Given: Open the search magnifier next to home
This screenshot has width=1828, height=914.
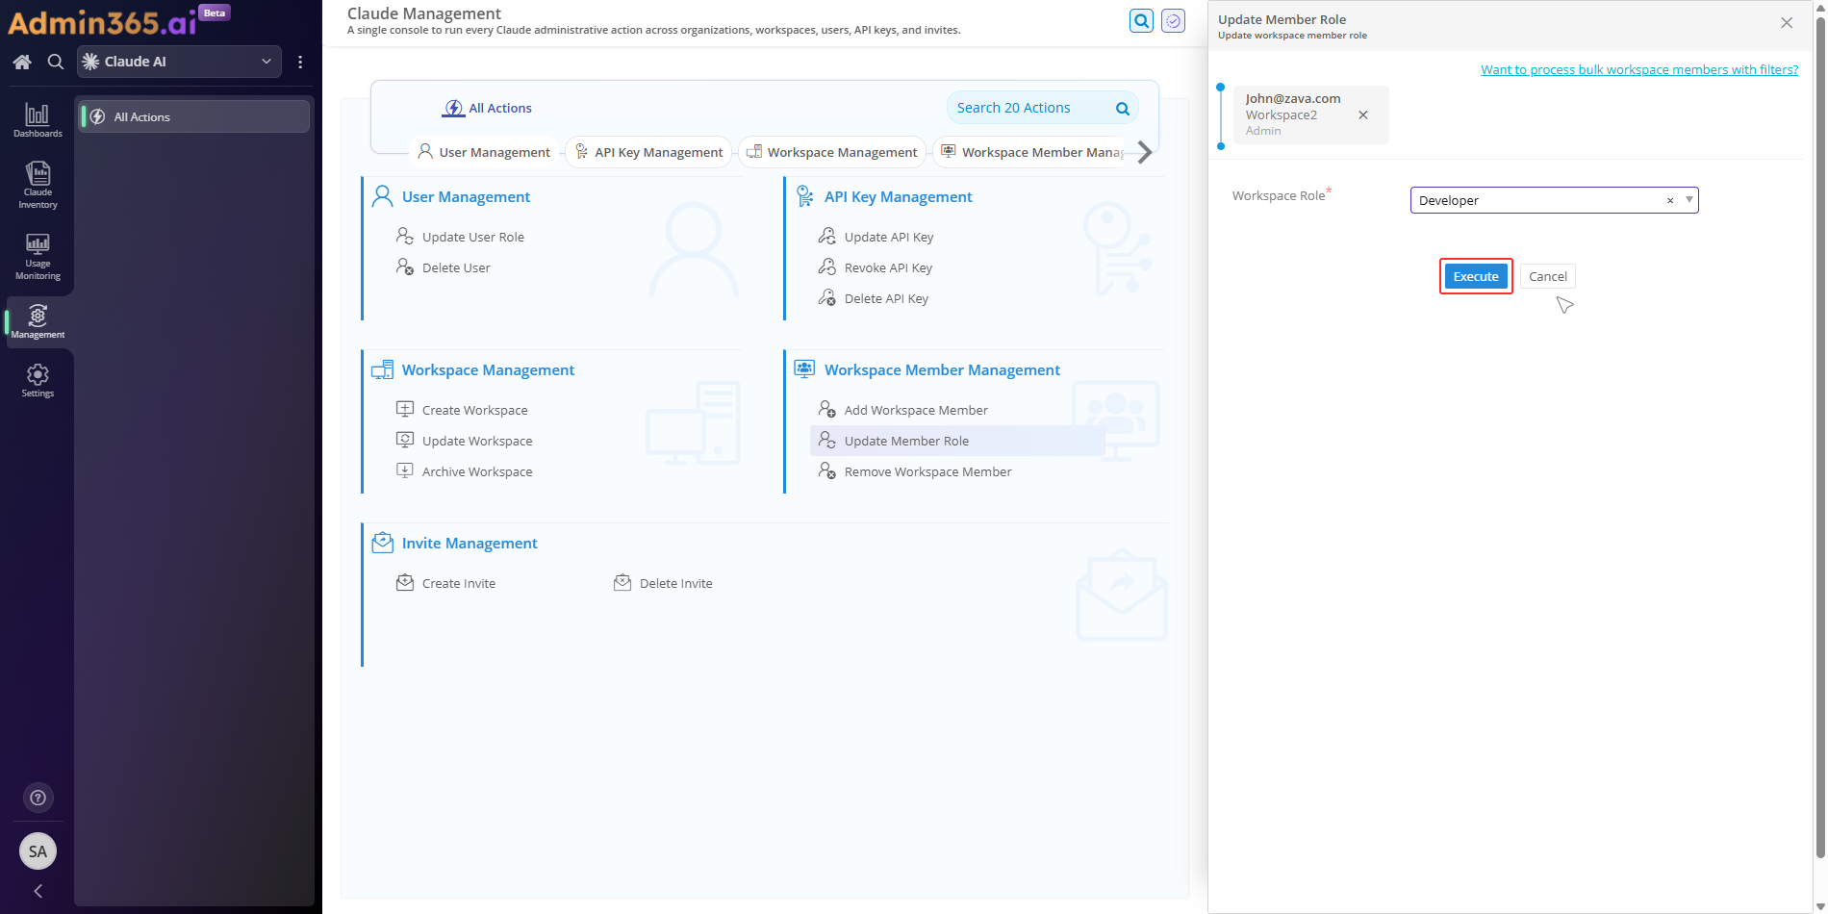Looking at the screenshot, I should tap(56, 62).
